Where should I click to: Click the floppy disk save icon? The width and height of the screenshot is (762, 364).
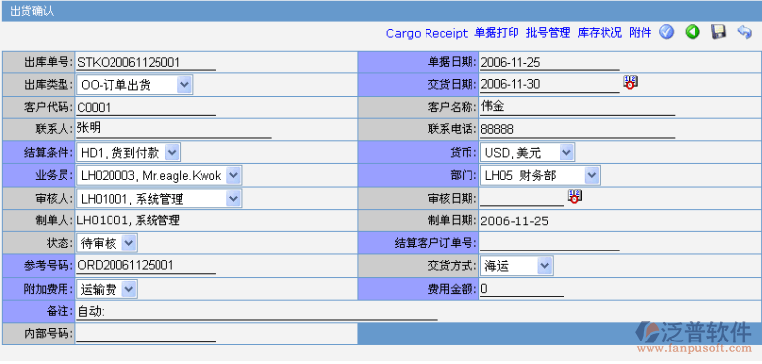(718, 32)
